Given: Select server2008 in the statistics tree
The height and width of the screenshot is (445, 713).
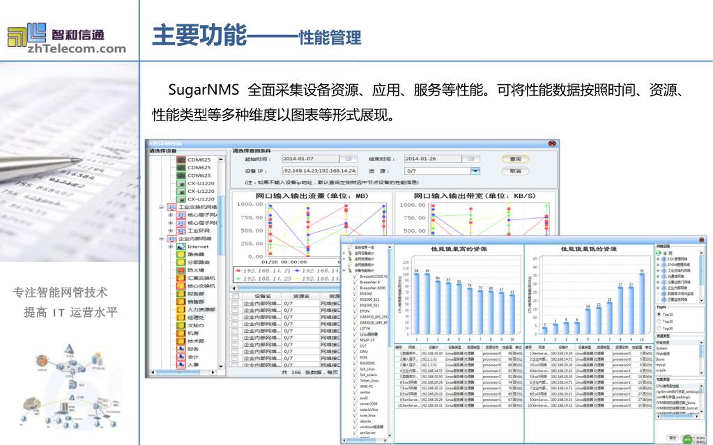Looking at the screenshot, I should tap(368, 404).
